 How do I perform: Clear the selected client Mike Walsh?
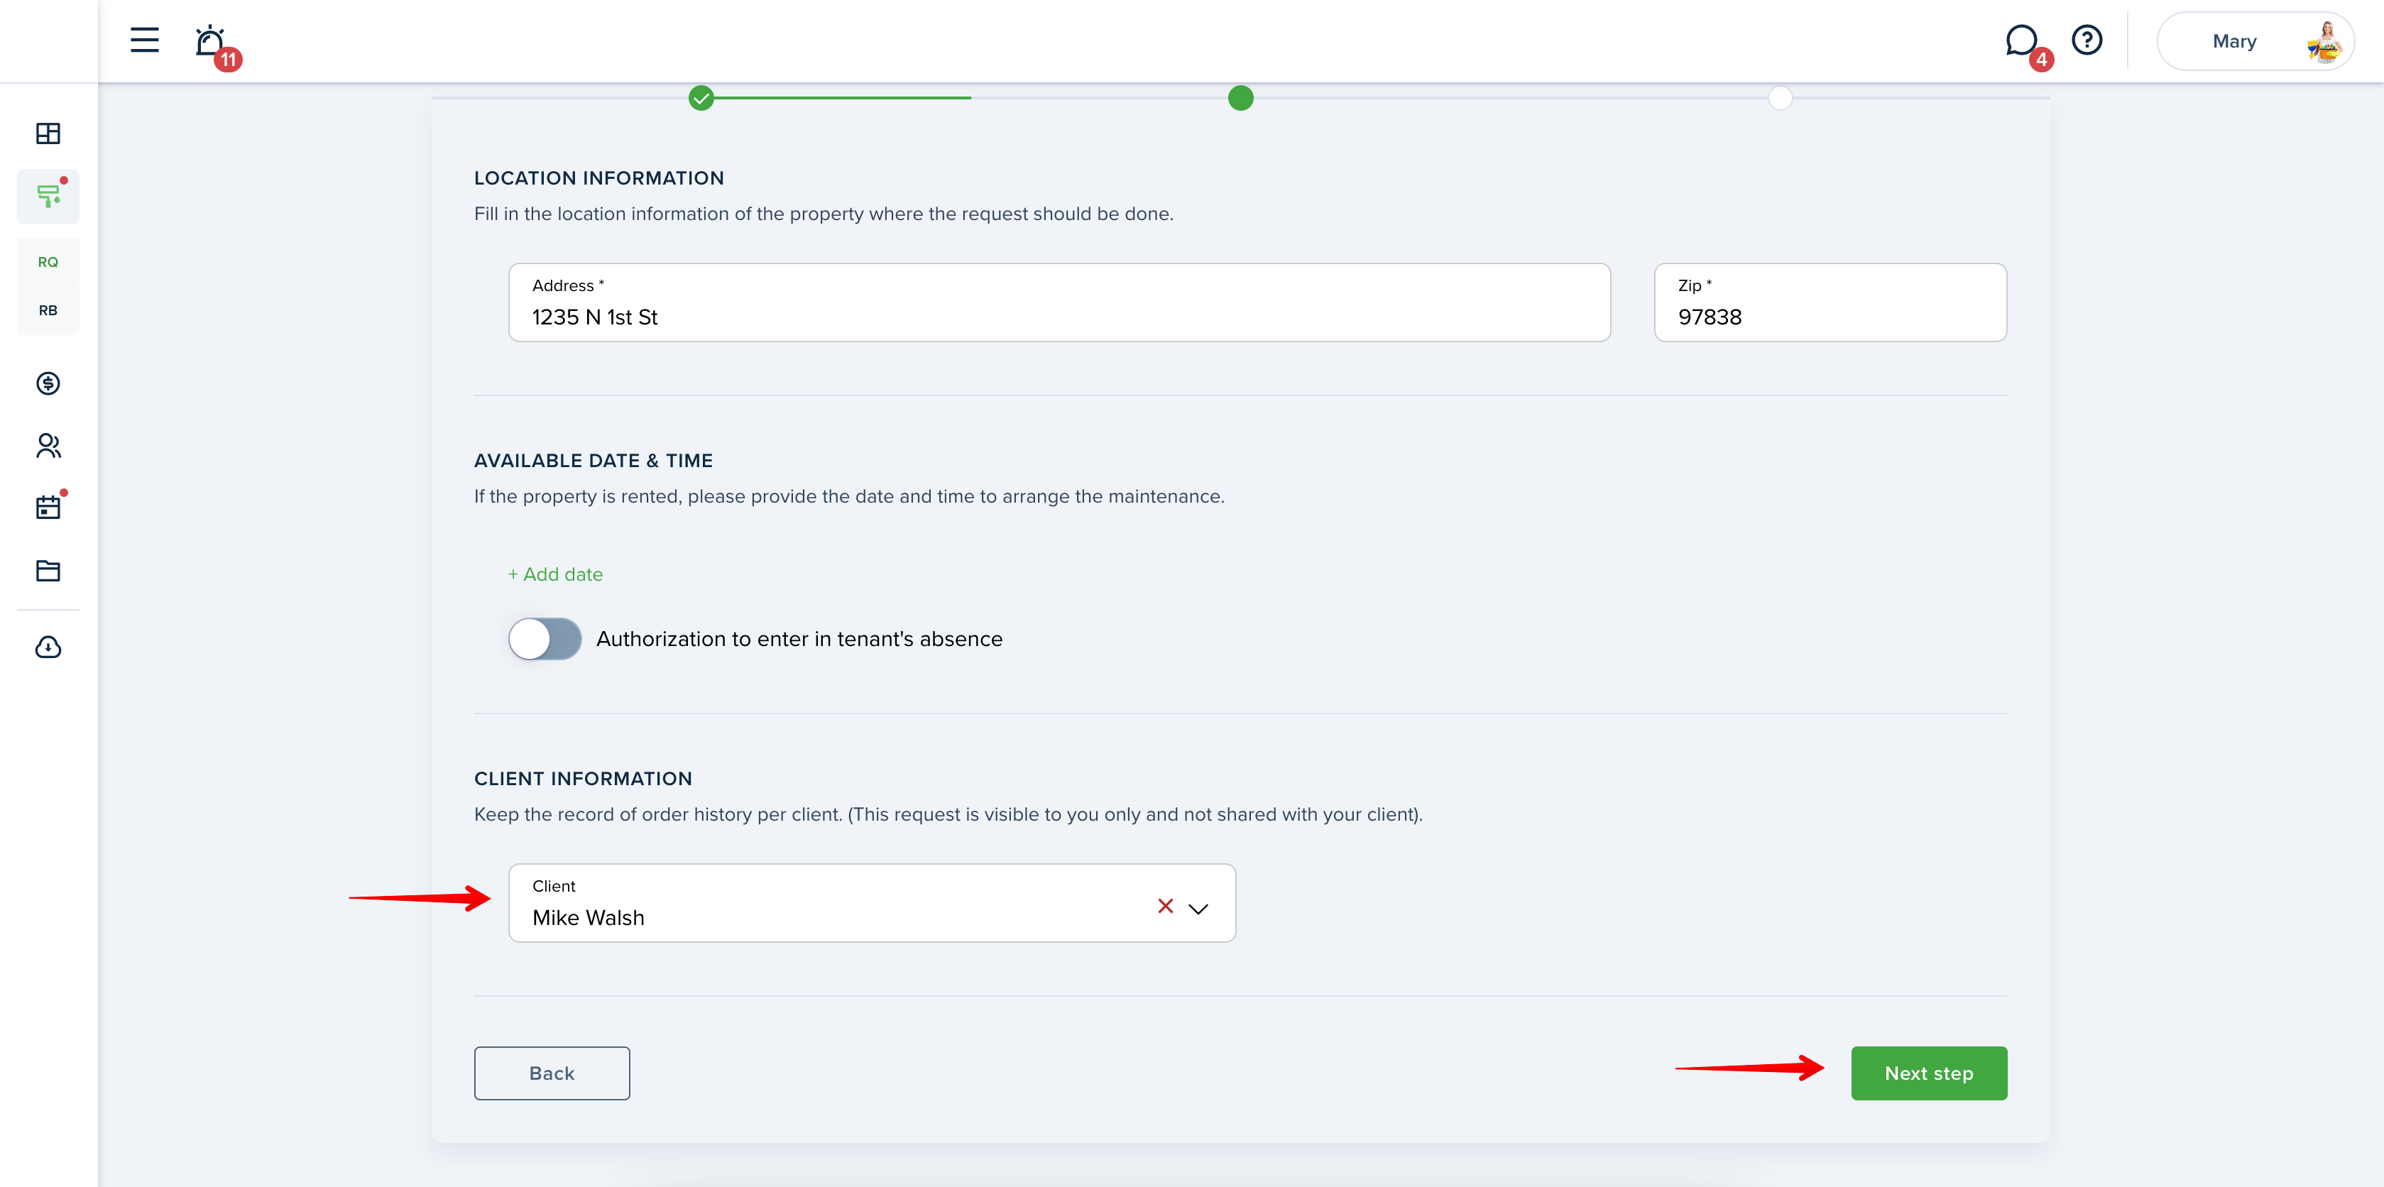[x=1165, y=907]
